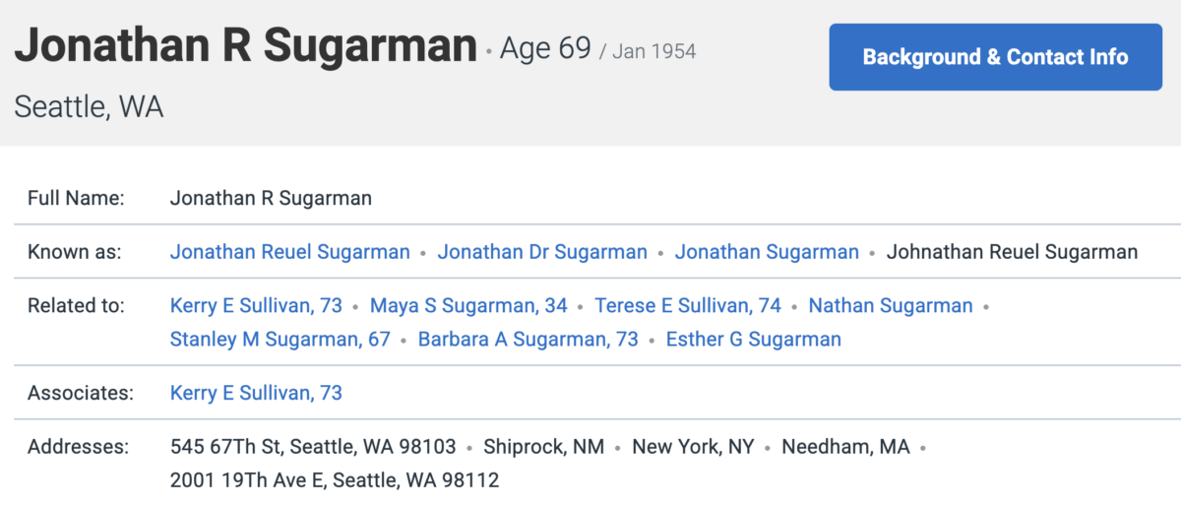
Task: Click the 2001 19Th Ave E address
Action: pos(335,481)
